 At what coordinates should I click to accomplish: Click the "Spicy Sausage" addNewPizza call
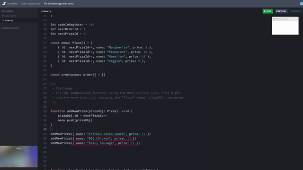[95, 143]
